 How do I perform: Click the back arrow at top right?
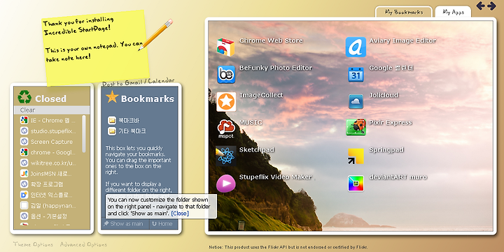[x=480, y=6]
